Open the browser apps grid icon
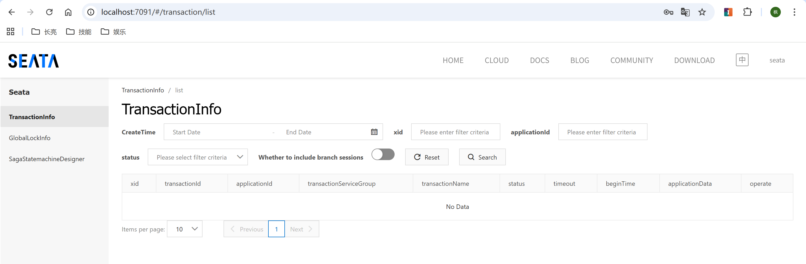Screen dimensions: 806x264 click(11, 31)
